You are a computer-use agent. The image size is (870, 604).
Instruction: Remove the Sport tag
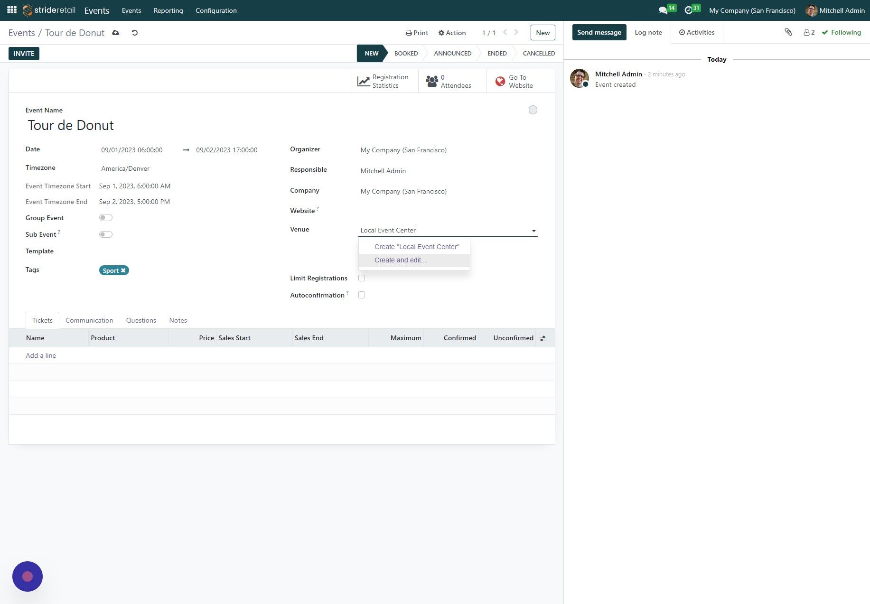tap(123, 270)
